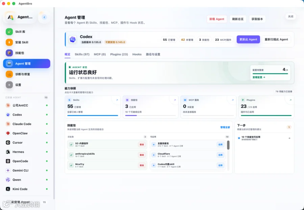Switch to the Hooks tab

click(137, 54)
